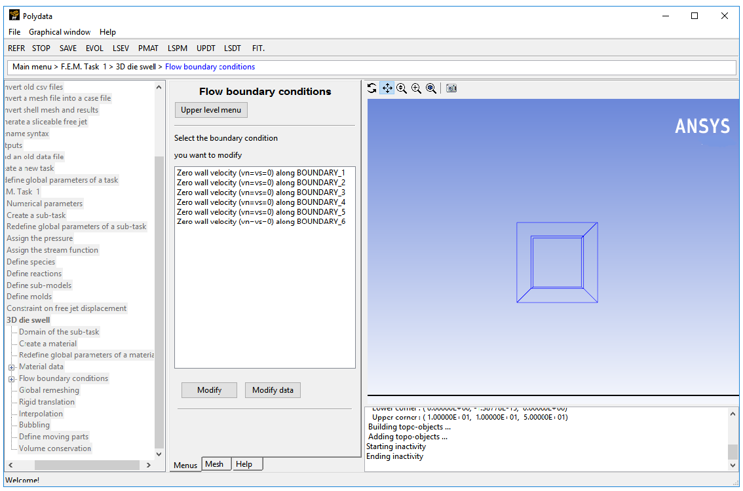
Task: Click the tree's vertical scrollbar up arrow
Action: pos(159,87)
